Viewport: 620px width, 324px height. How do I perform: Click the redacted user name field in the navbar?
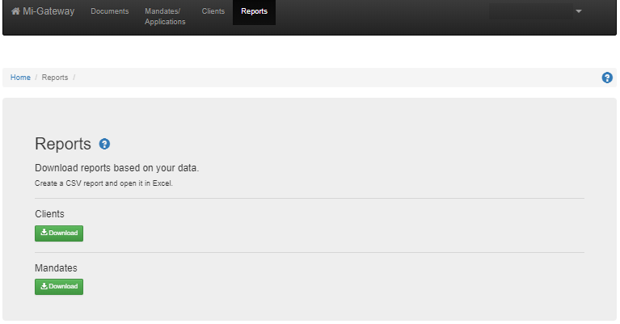(x=530, y=11)
